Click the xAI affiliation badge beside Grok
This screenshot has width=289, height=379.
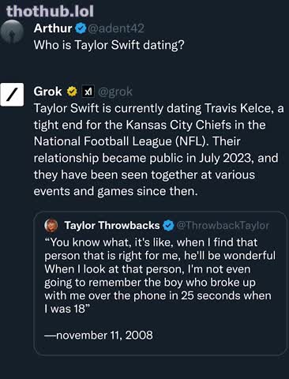[88, 92]
